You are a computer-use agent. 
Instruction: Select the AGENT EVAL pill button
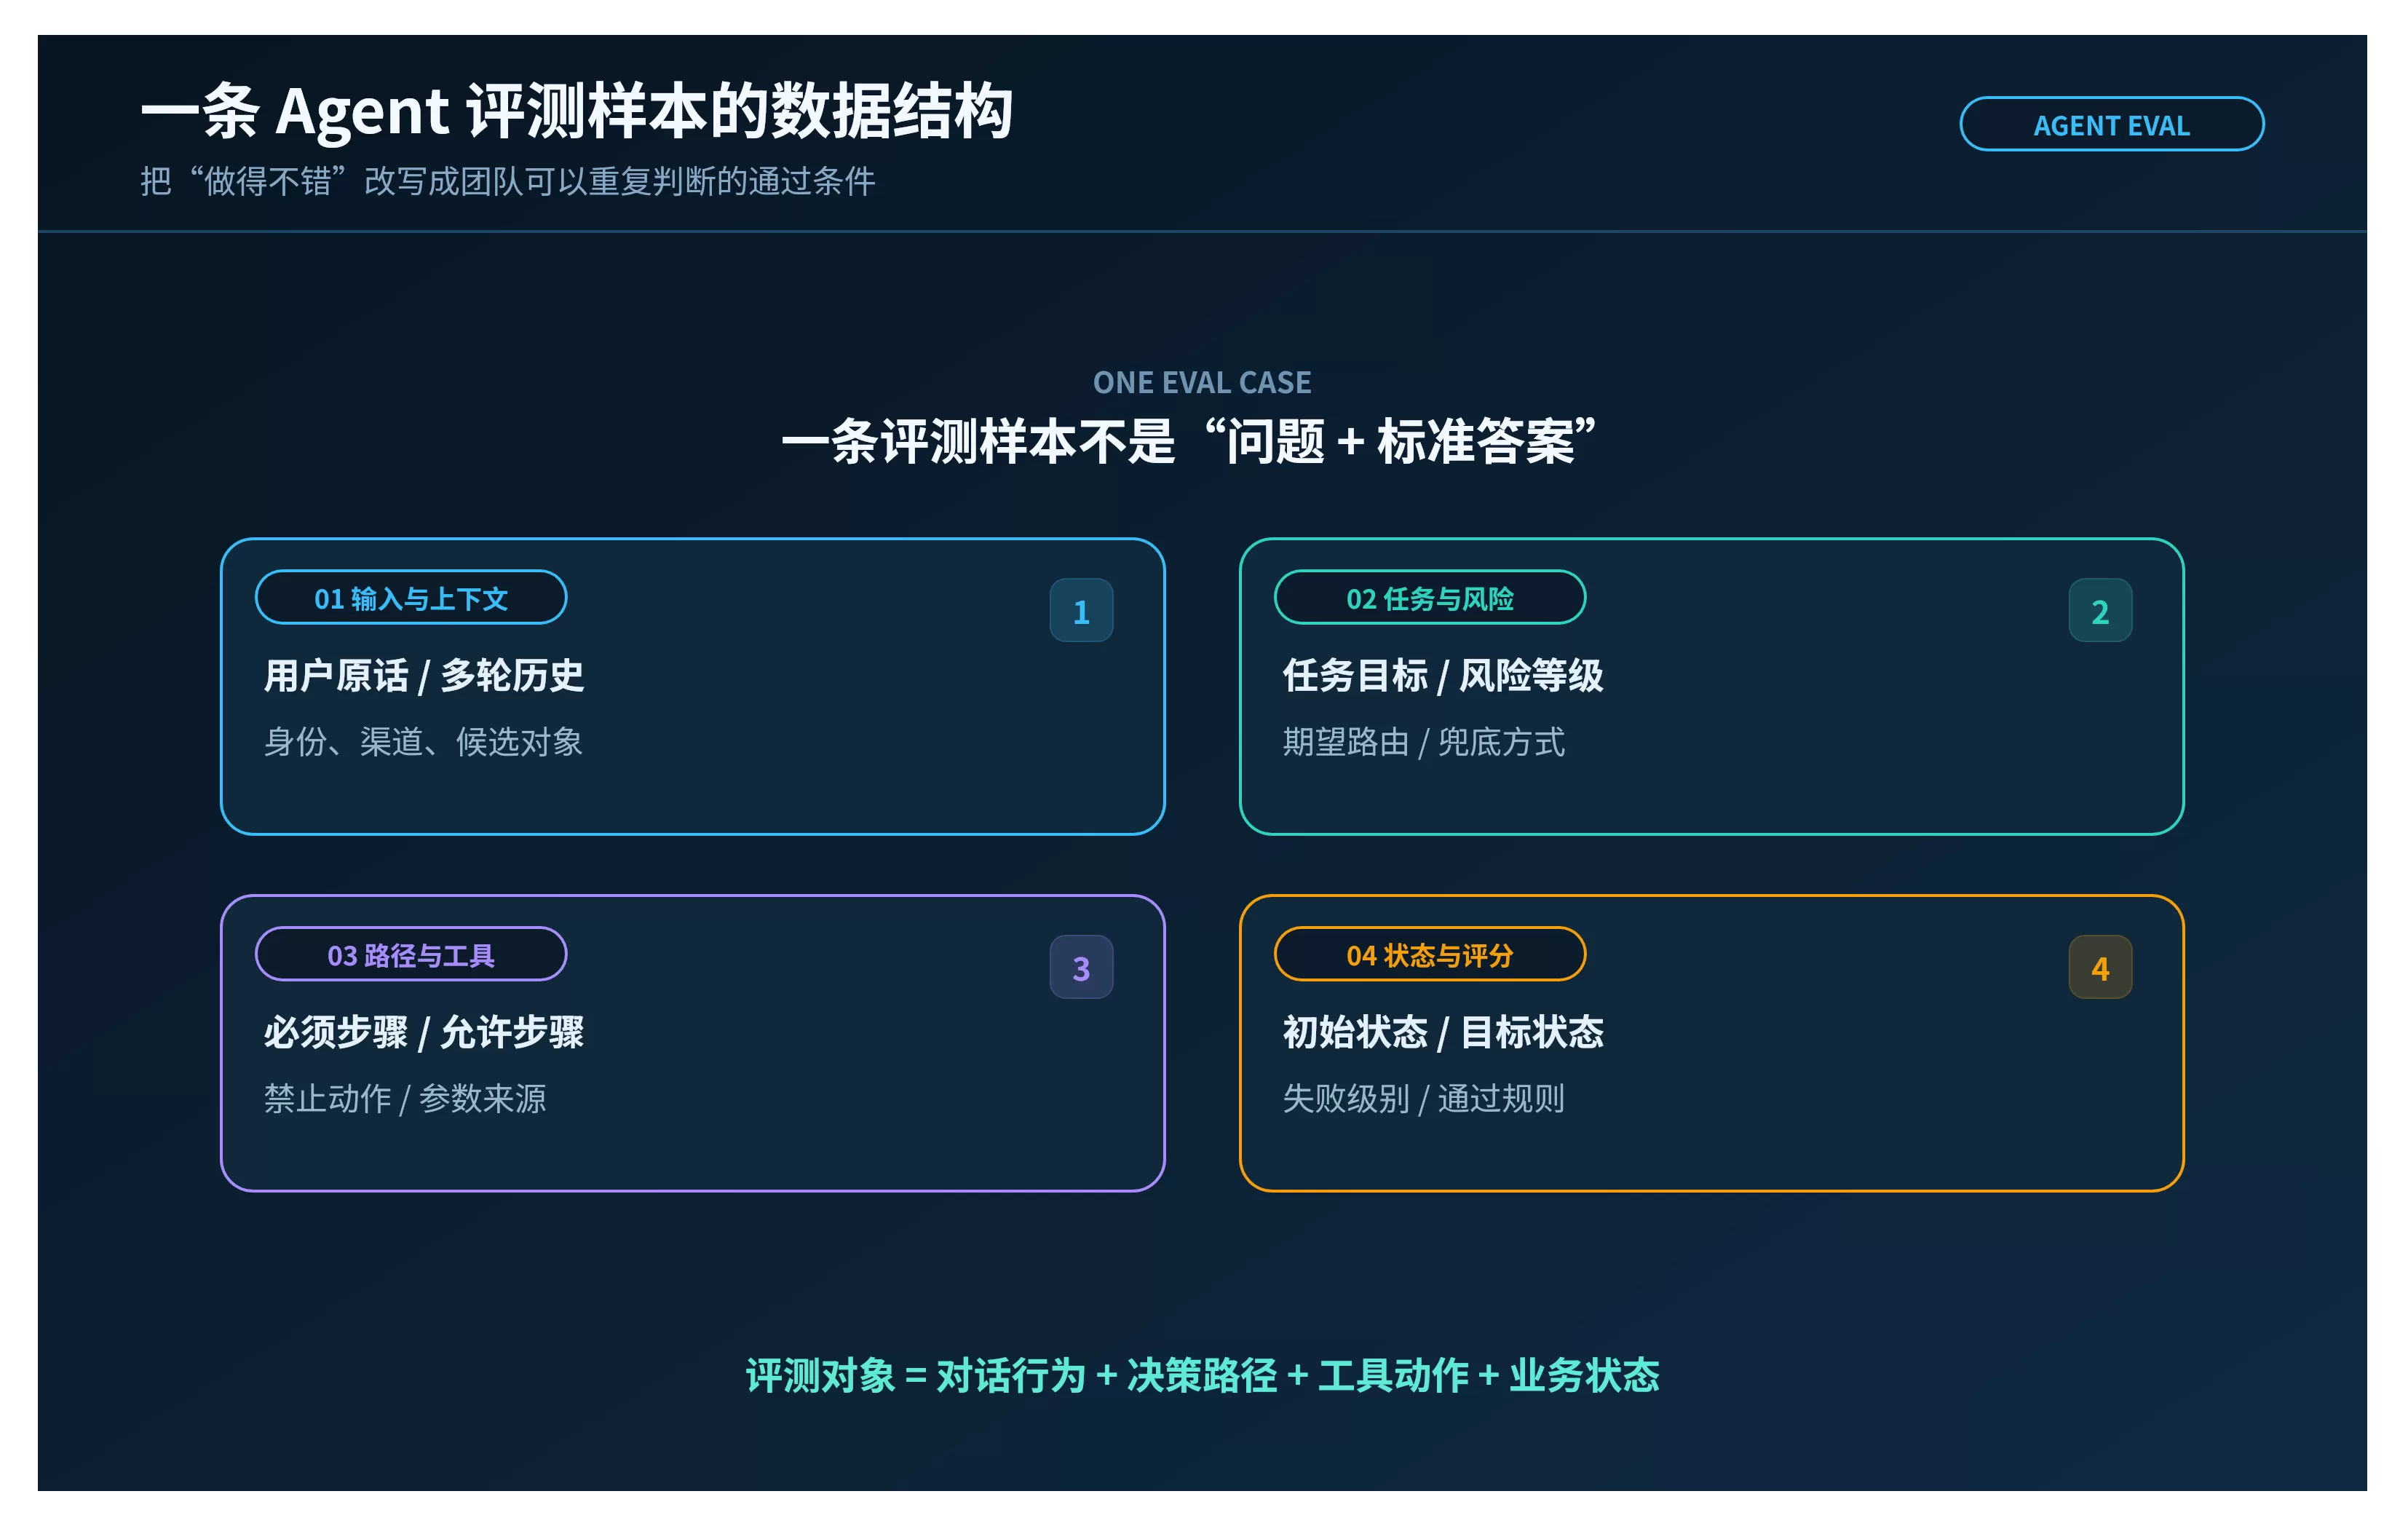2111,124
